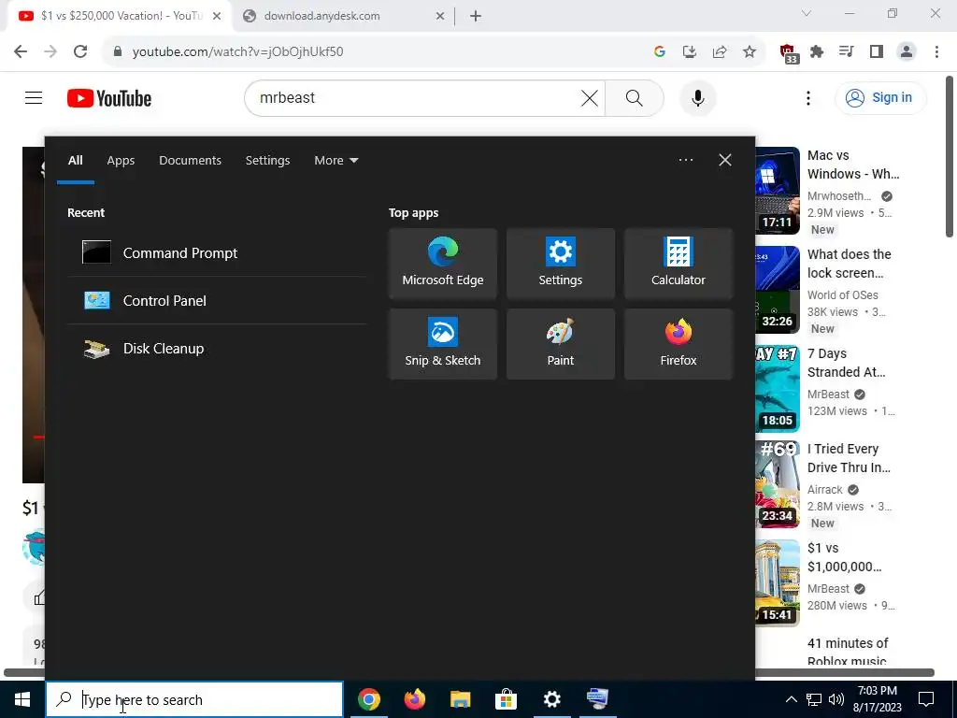Sign in to YouTube
Viewport: 957px width, 718px height.
[880, 97]
